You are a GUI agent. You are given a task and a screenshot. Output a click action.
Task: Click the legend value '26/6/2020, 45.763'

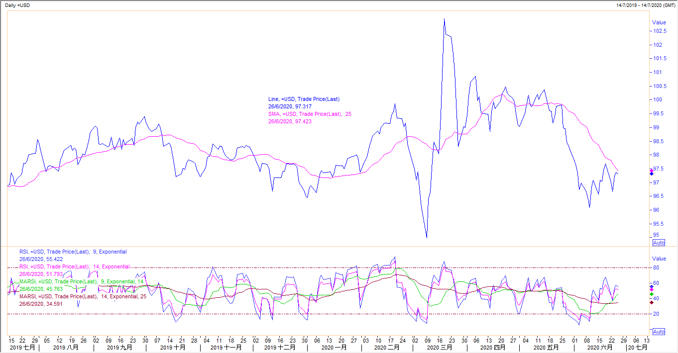pyautogui.click(x=41, y=289)
